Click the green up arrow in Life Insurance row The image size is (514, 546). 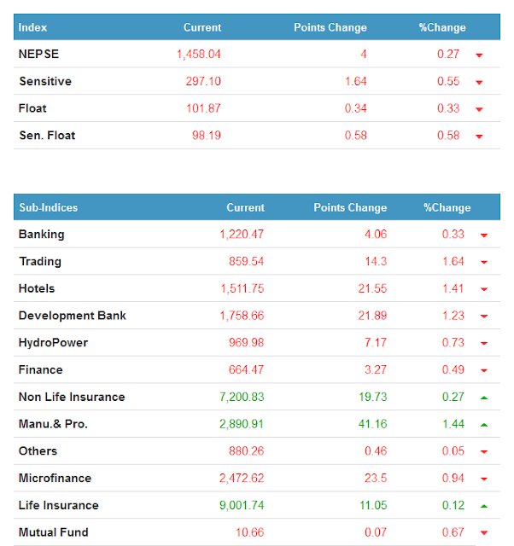[x=484, y=506]
